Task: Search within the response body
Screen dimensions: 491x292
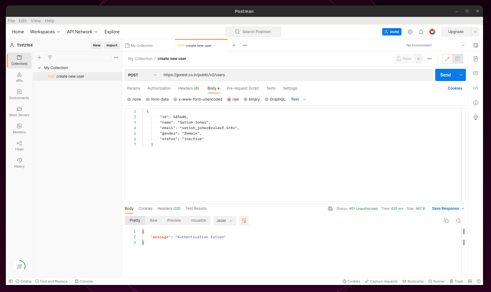Action: 459,221
